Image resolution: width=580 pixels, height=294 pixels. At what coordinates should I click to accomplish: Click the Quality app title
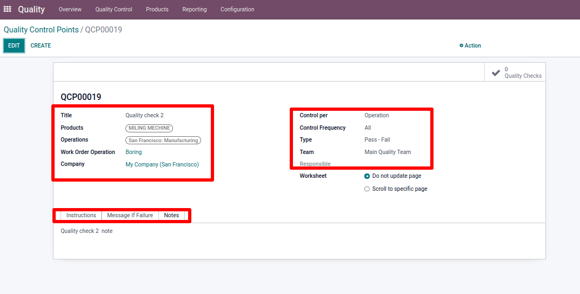(31, 9)
